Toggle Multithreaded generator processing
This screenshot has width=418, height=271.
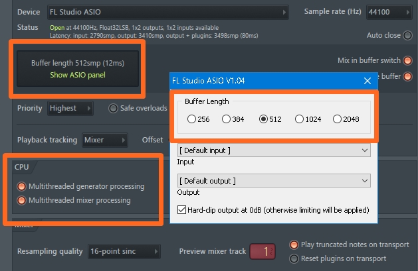(21, 186)
